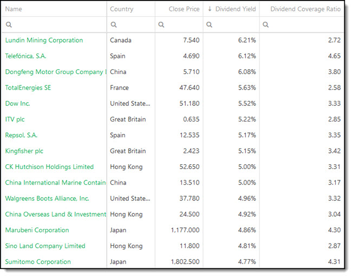Select dividend yield 4.96%
The width and height of the screenshot is (352, 276).
click(247, 199)
